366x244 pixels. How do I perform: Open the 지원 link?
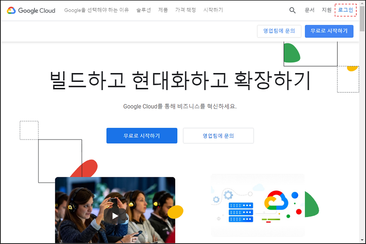(327, 10)
